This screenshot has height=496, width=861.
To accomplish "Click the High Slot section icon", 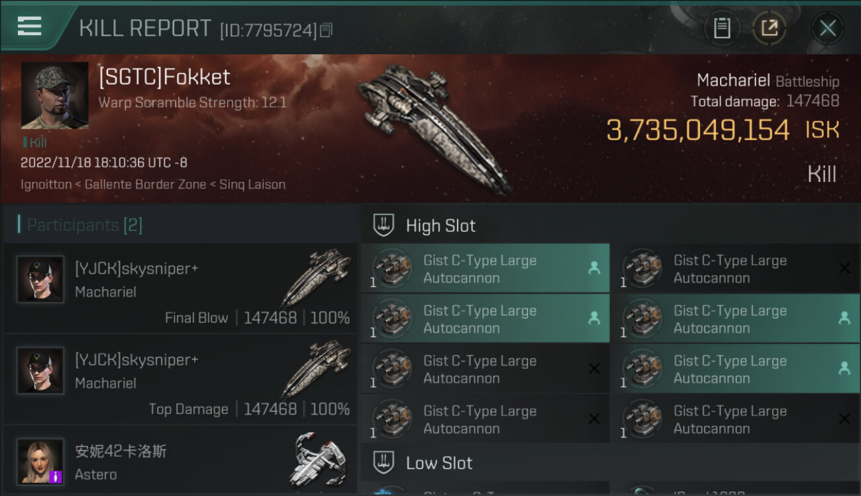I will tap(384, 226).
